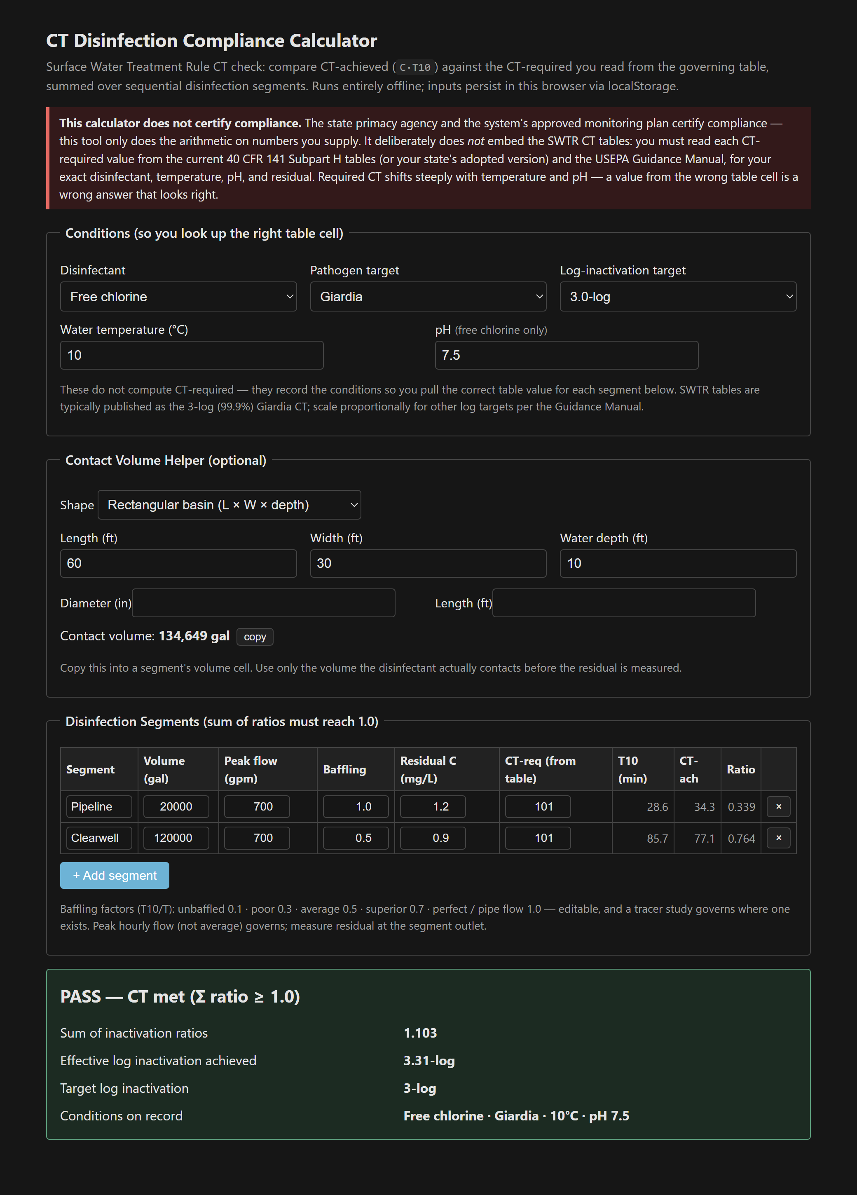Edit the Clearwell segment name field
The height and width of the screenshot is (1195, 857).
pos(99,838)
